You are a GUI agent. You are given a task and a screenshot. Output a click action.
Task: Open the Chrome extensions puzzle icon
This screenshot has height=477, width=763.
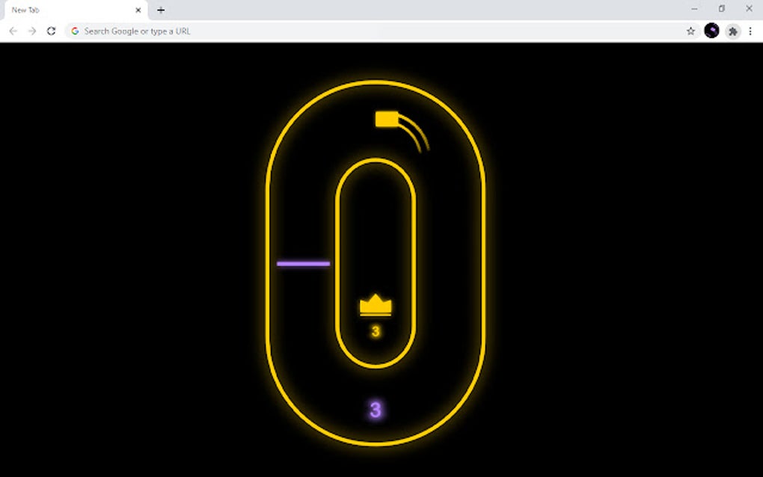(733, 31)
